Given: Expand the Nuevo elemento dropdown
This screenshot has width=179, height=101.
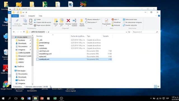Looking at the screenshot, I should click(x=100, y=19).
